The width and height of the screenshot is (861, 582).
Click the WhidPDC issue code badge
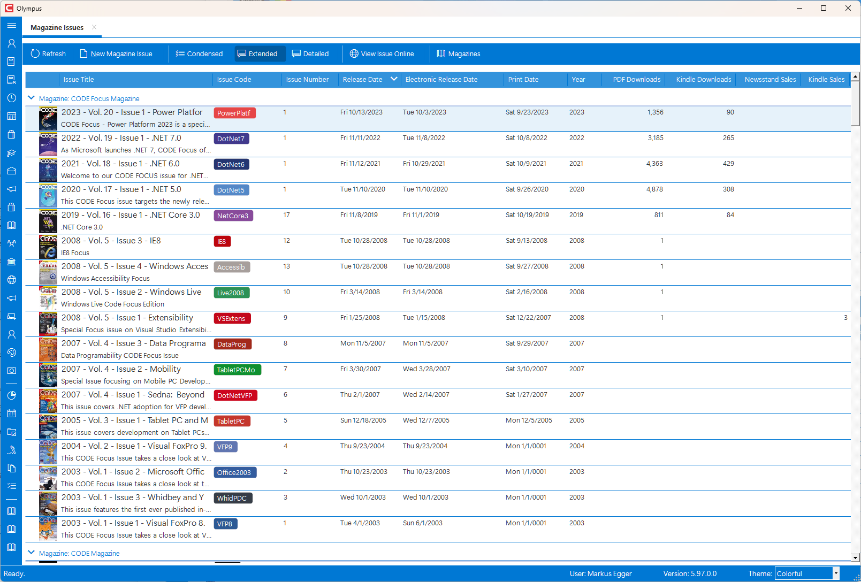[233, 498]
